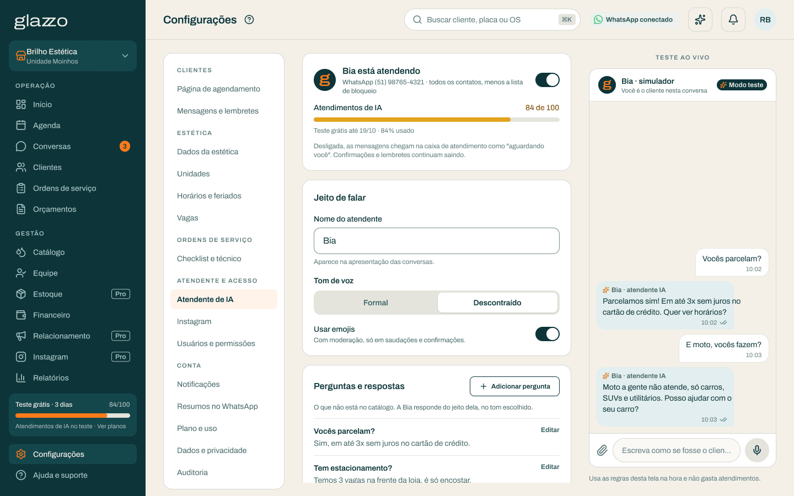Click the Conversas unread count badge
This screenshot has height=496, width=794.
125,146
